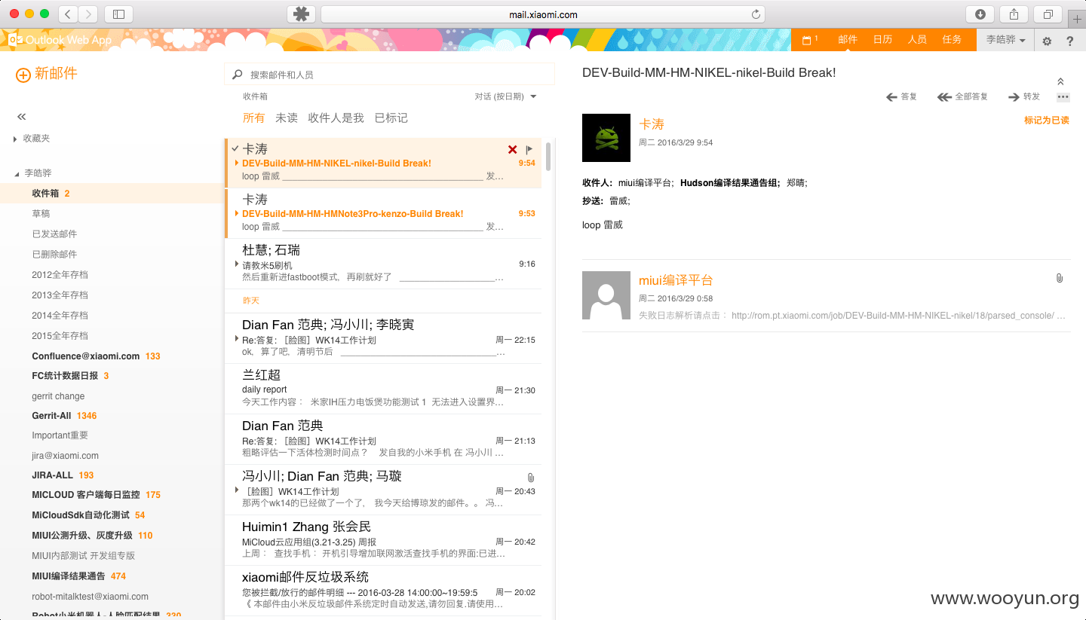The width and height of the screenshot is (1086, 620).
Task: Open the more actions ellipsis menu
Action: pos(1063,96)
